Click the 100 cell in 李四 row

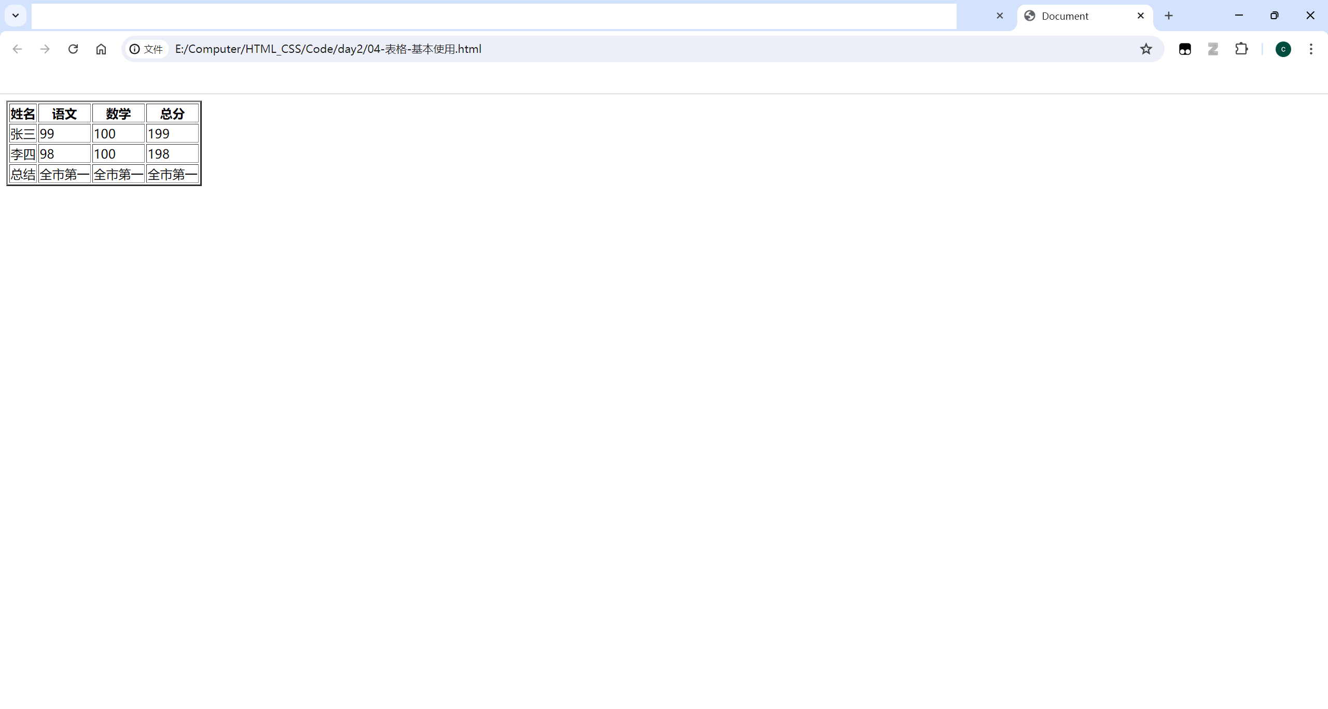pos(118,154)
